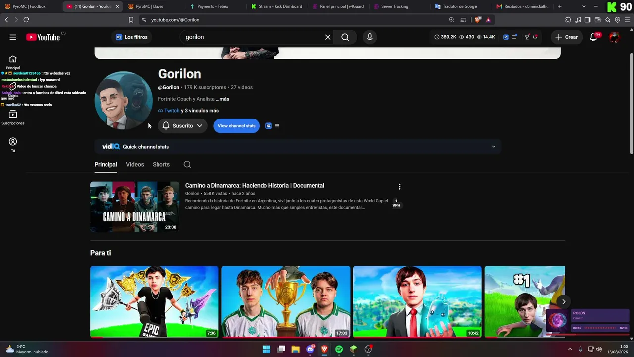The image size is (634, 357).
Task: Open the 17:03 trophy video thumbnail
Action: click(286, 302)
